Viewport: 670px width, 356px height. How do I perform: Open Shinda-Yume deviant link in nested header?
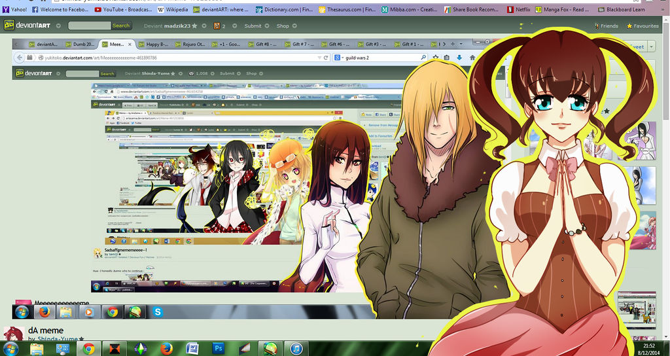pyautogui.click(x=156, y=73)
